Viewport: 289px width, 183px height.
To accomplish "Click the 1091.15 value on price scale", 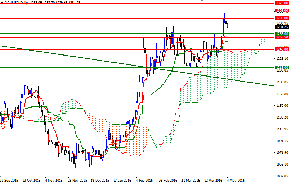I will 282,141.
